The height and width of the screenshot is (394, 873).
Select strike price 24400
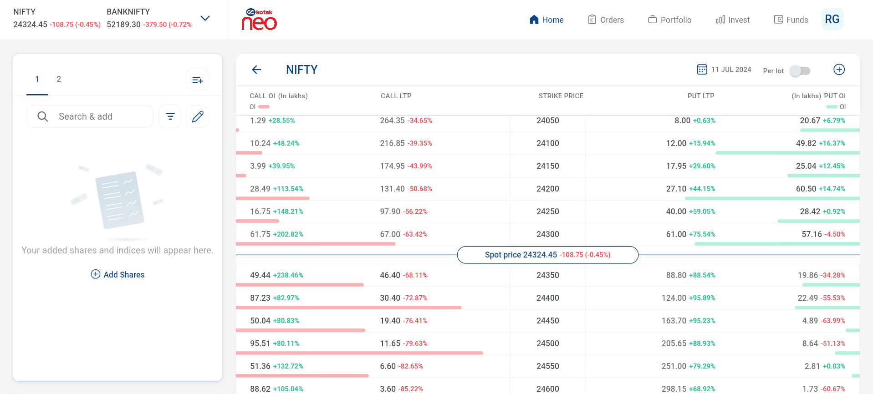click(x=547, y=298)
